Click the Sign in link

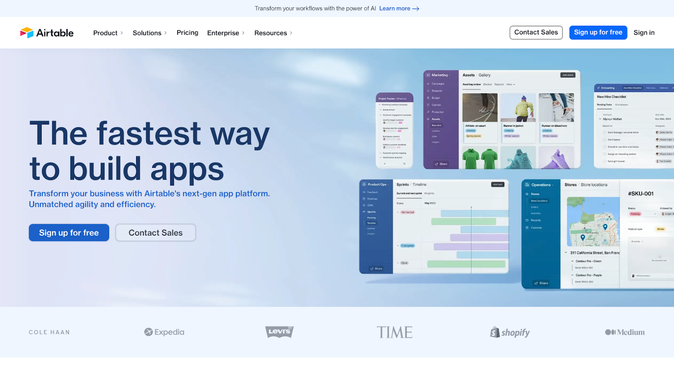644,33
